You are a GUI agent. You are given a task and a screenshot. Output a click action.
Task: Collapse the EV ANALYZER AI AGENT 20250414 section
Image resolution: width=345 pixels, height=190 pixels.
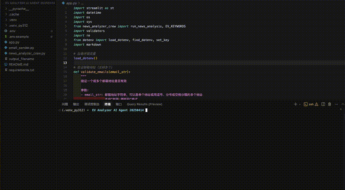coord(30,3)
